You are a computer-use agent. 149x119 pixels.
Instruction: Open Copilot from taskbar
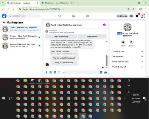18,81
